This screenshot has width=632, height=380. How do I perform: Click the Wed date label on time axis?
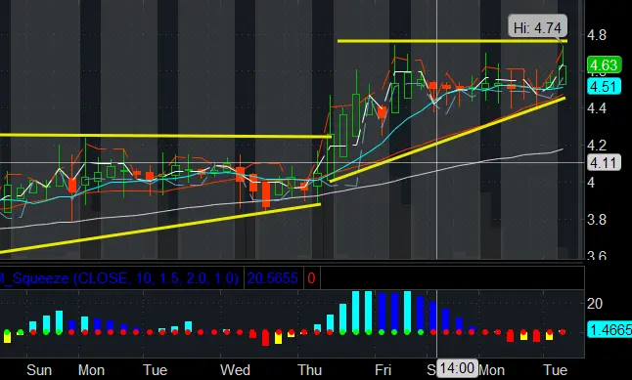235,370
